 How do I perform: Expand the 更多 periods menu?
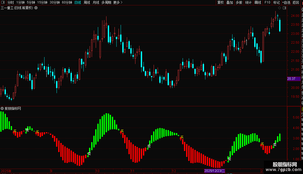tap(118, 2)
